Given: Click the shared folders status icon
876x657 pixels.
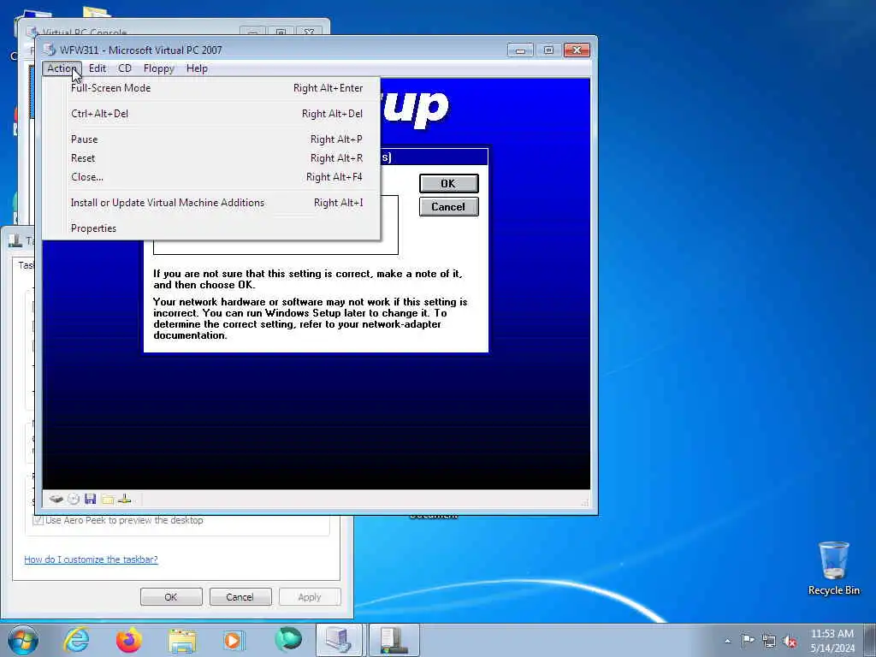Looking at the screenshot, I should [x=107, y=499].
